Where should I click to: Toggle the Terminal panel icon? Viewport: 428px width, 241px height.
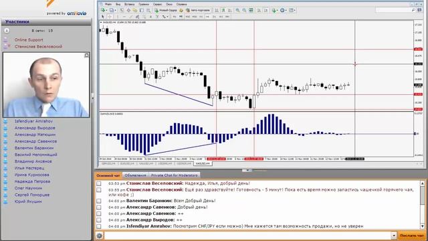(142, 10)
